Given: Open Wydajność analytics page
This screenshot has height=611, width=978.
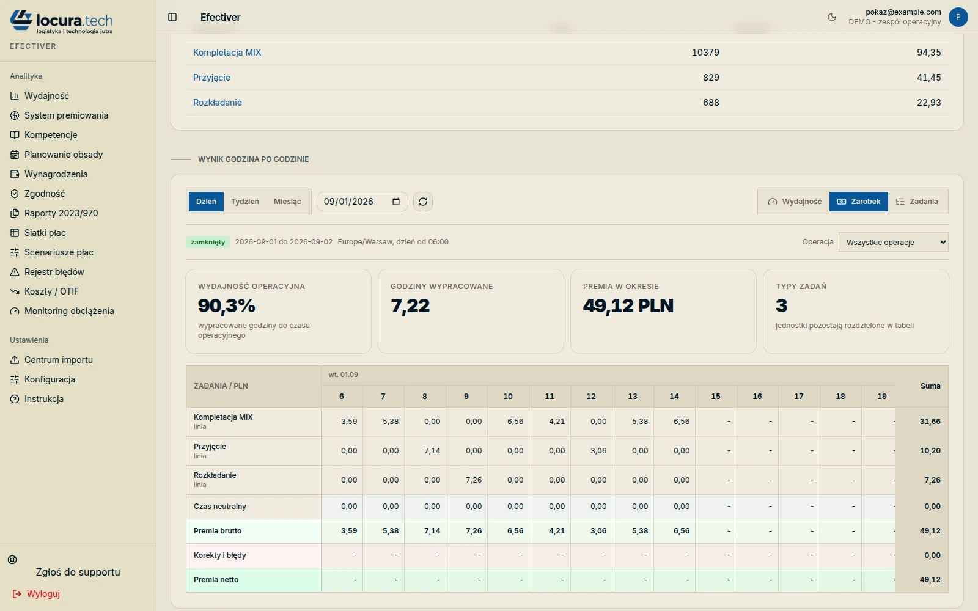Looking at the screenshot, I should click(46, 96).
